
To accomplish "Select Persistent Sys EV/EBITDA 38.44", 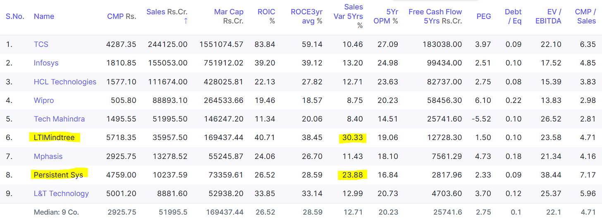I will (551, 175).
